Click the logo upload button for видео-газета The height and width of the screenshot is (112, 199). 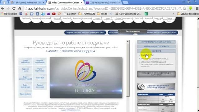(x=85, y=32)
